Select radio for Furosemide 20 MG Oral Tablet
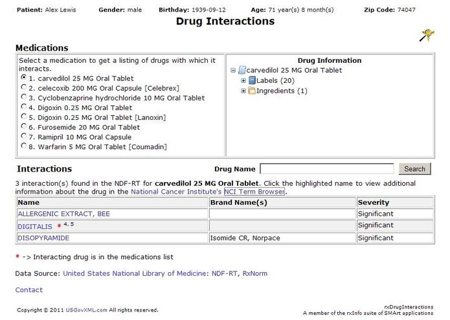This screenshot has height=320, width=450. 24,126
